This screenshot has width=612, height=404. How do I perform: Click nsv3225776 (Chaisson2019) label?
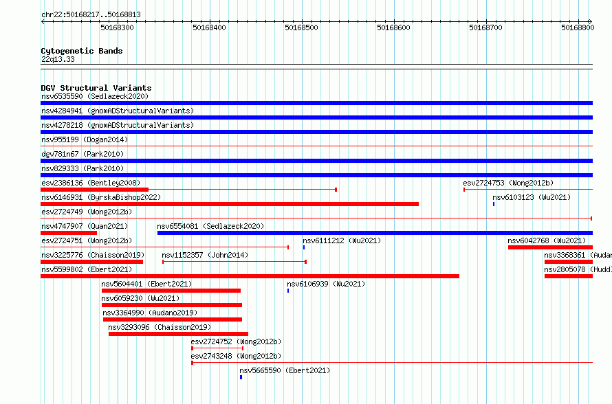click(x=93, y=255)
